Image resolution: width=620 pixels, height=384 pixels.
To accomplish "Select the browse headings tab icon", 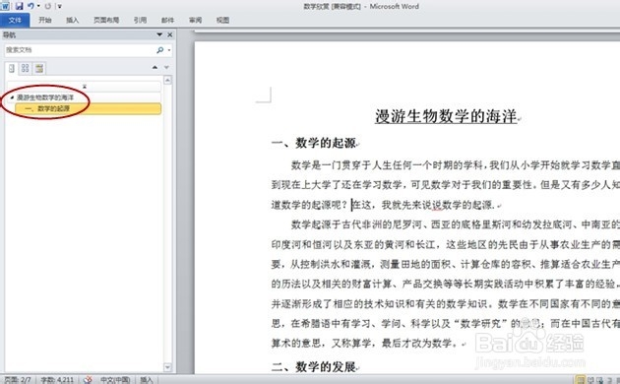I will pyautogui.click(x=12, y=68).
